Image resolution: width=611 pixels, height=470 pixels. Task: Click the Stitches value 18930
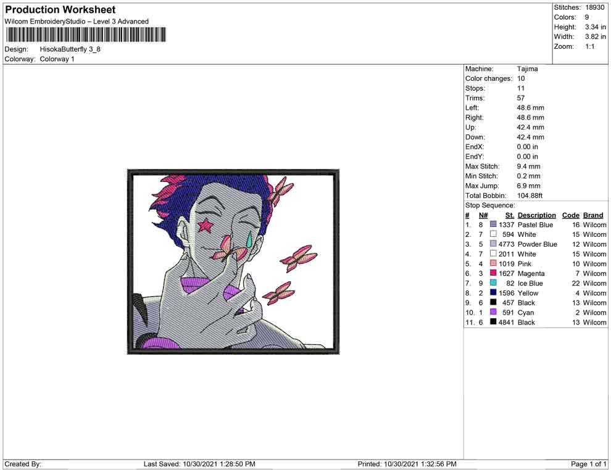[x=594, y=7]
